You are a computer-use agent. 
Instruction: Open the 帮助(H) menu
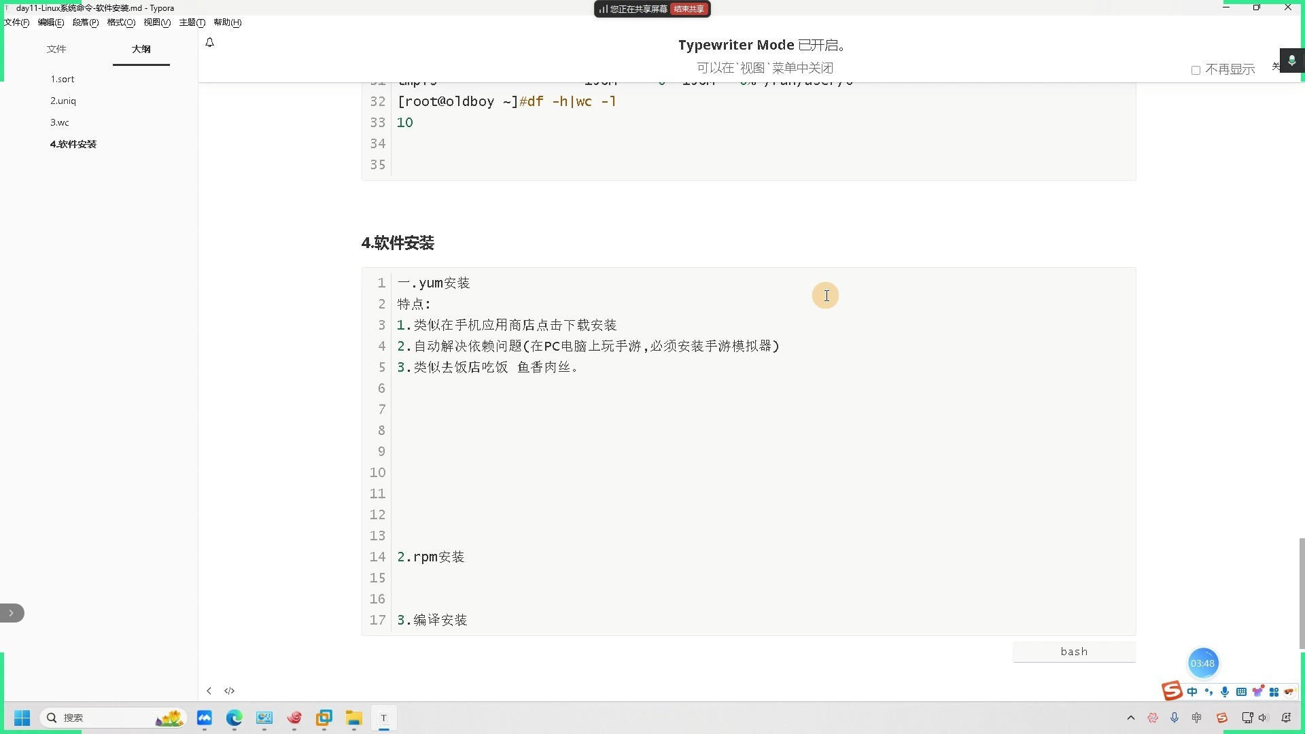click(x=228, y=22)
